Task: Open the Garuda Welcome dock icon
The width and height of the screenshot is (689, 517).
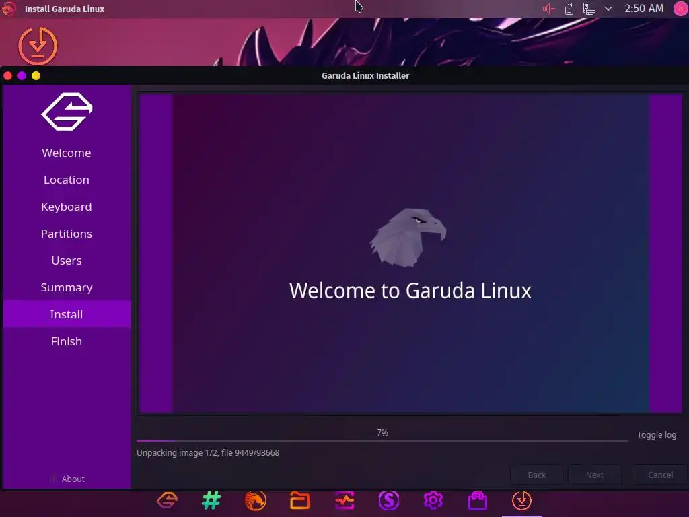Action: coord(167,500)
